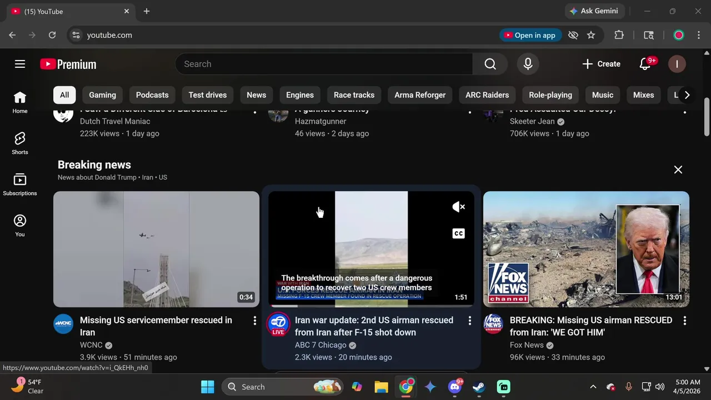Image resolution: width=711 pixels, height=400 pixels.
Task: Open Subscriptions in sidebar
Action: (x=20, y=184)
